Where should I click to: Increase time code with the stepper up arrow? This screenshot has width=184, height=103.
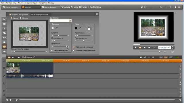click(x=172, y=47)
